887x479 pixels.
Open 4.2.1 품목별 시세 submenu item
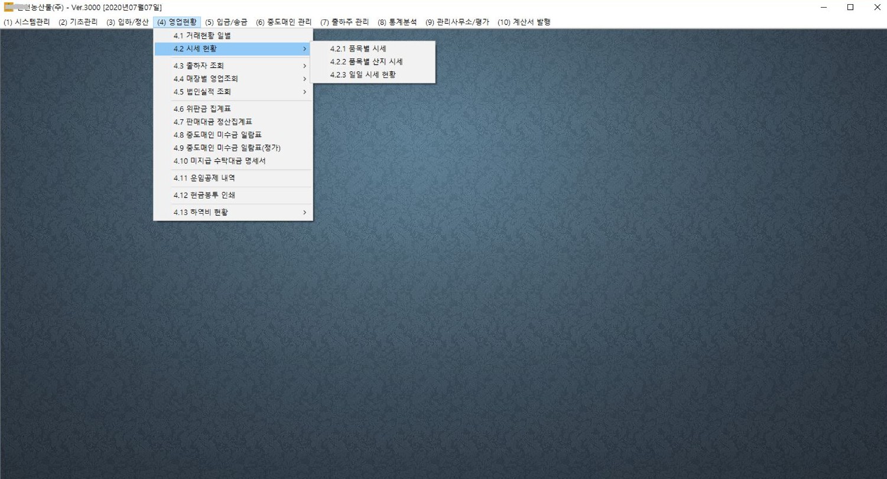point(358,48)
